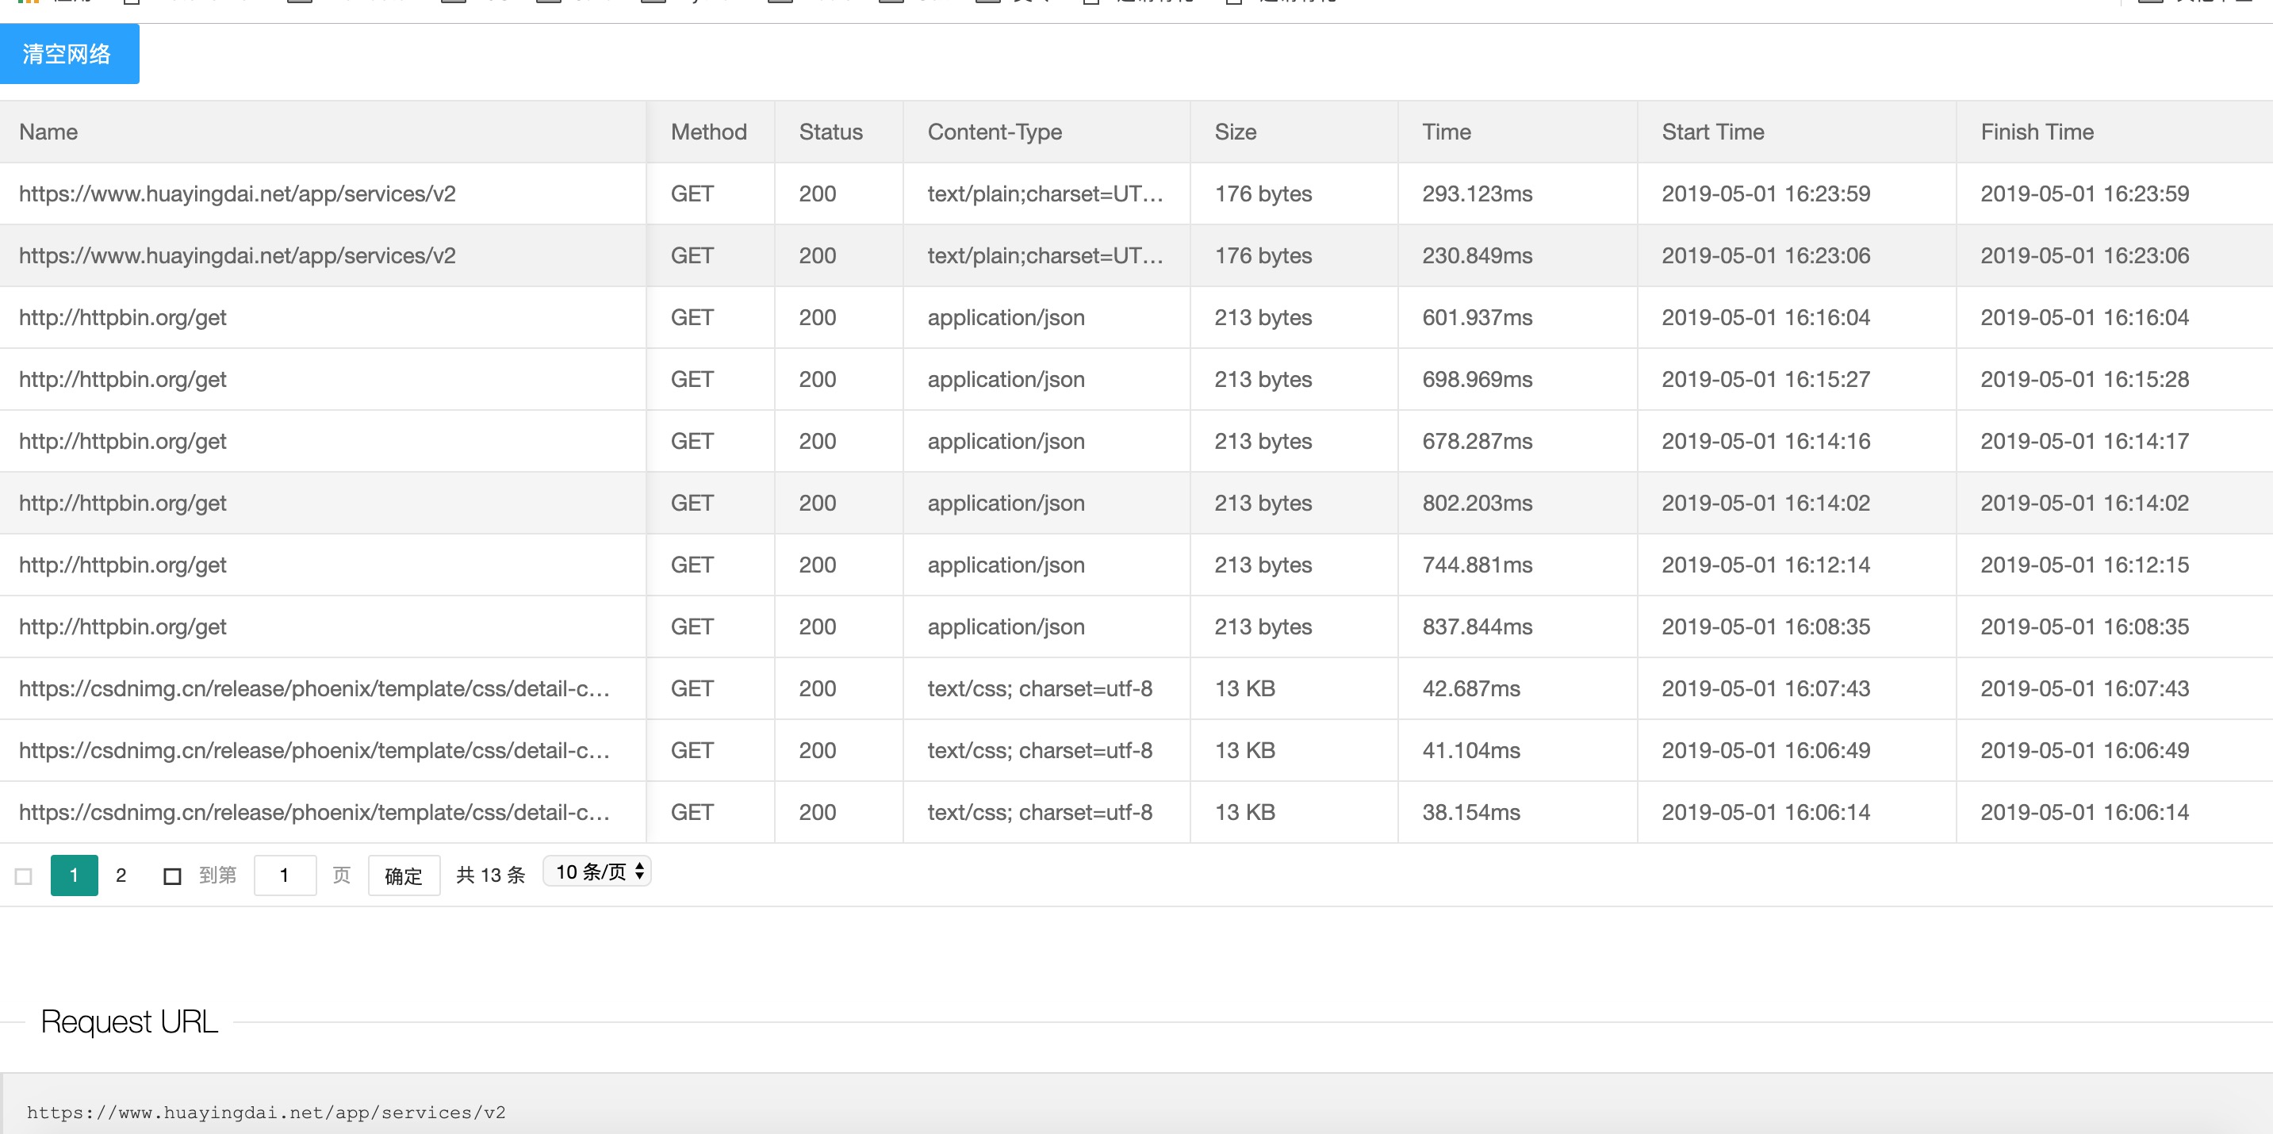Select the csdnimg css request taking 42.687ms
The width and height of the screenshot is (2273, 1134).
pyautogui.click(x=1136, y=688)
